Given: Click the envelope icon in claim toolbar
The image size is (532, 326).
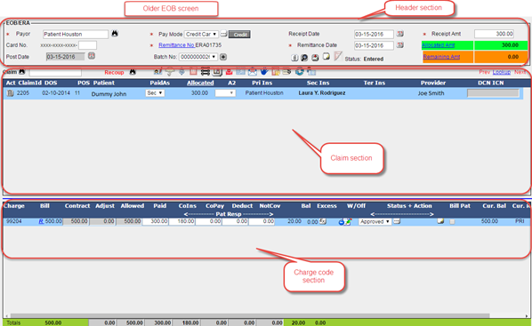Looking at the screenshot, I should coord(252,71).
